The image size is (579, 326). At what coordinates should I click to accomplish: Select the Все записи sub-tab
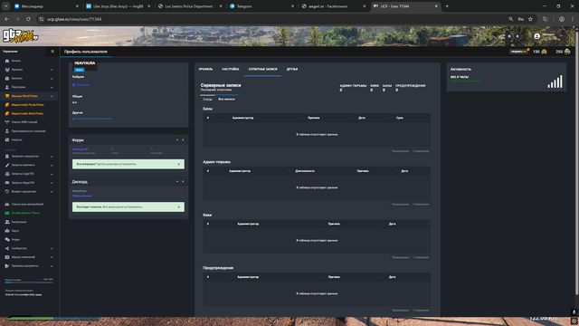[226, 99]
